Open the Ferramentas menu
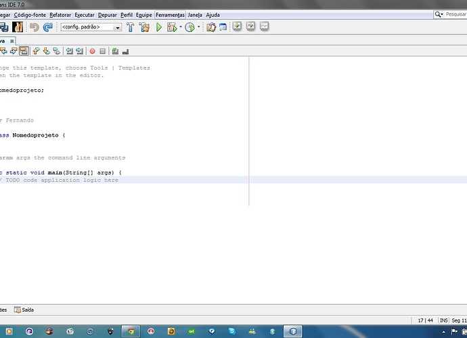Screen dimensions: 467x338 (x=170, y=15)
